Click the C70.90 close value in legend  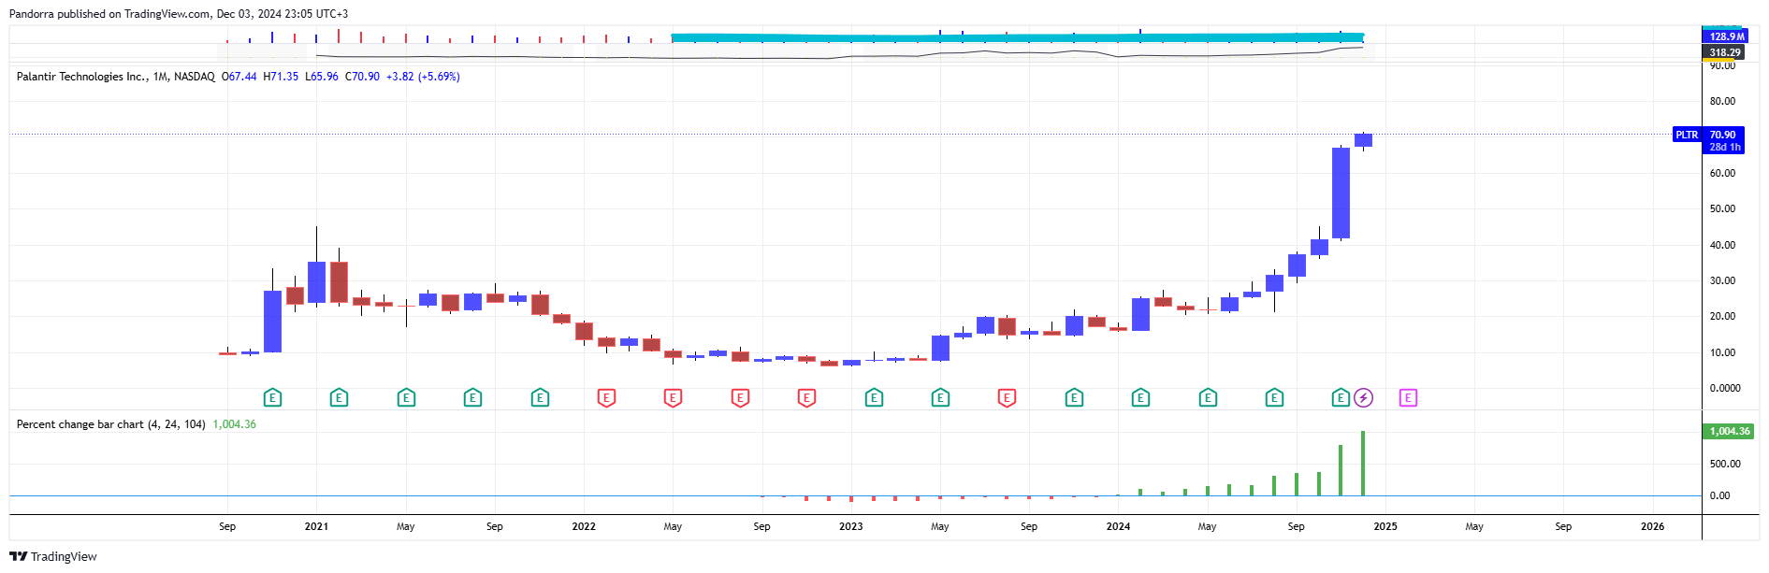click(362, 77)
